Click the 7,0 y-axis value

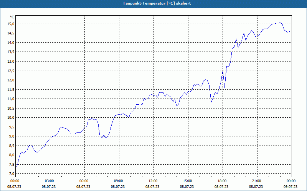pyautogui.click(x=12, y=174)
